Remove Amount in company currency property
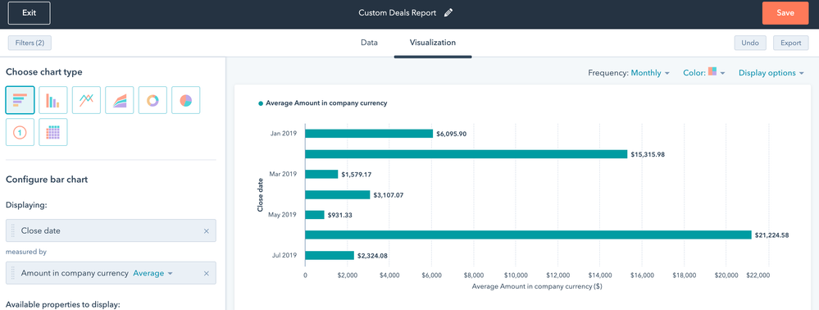Viewport: 819px width, 310px height. pos(207,273)
